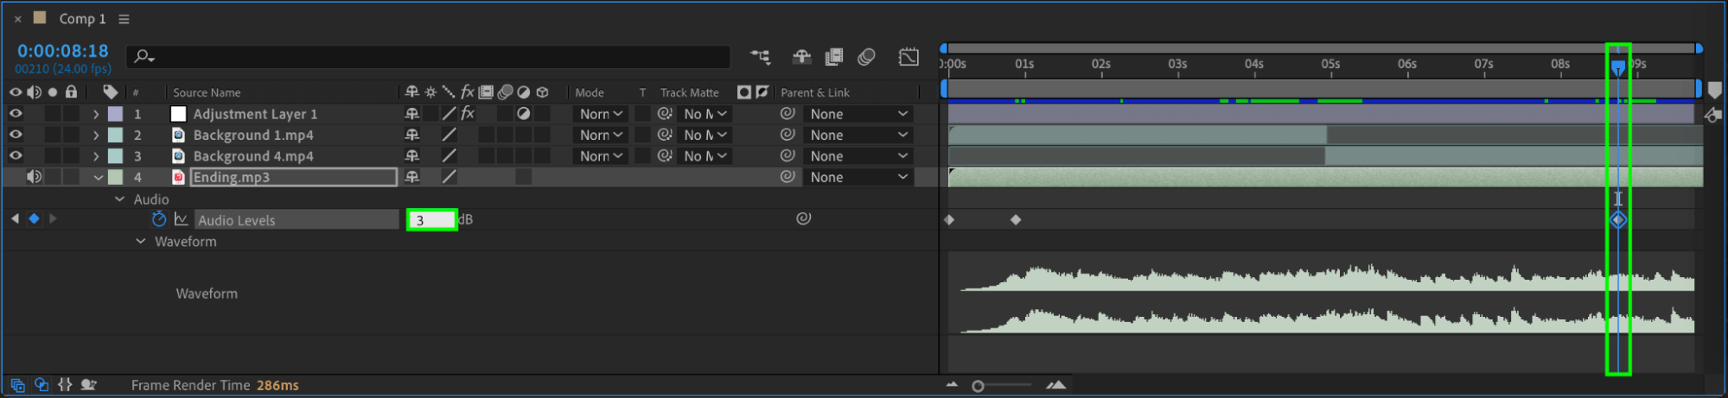Mute the Ending.mp3 audio layer
This screenshot has height=398, width=1728.
[x=34, y=177]
